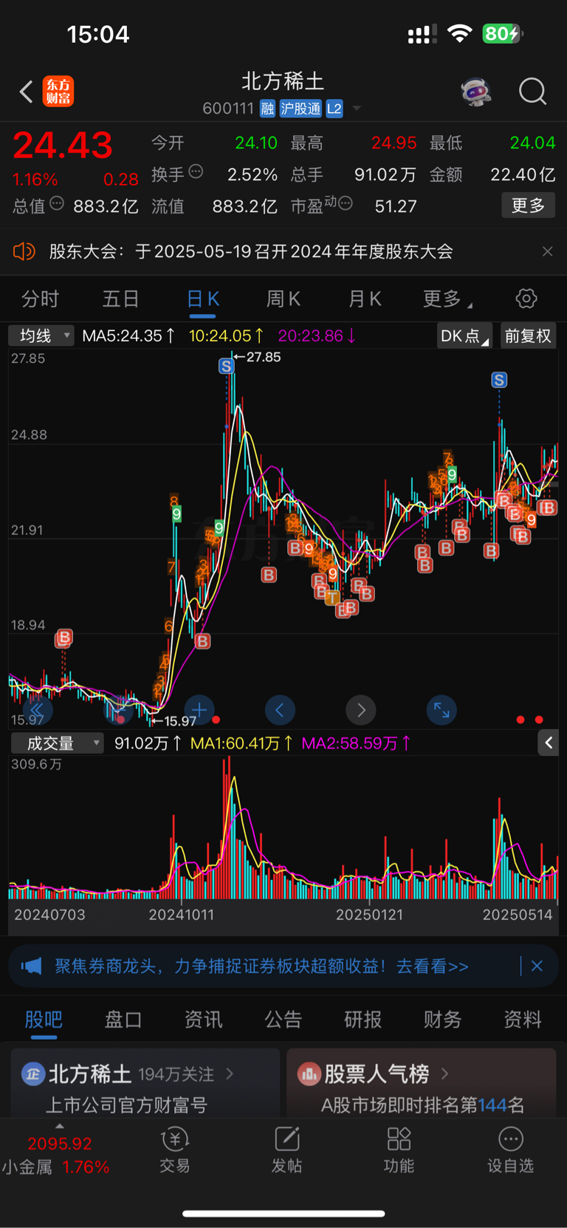The height and width of the screenshot is (1228, 567).
Task: Open the 东方财富 logo icon
Action: tap(58, 92)
